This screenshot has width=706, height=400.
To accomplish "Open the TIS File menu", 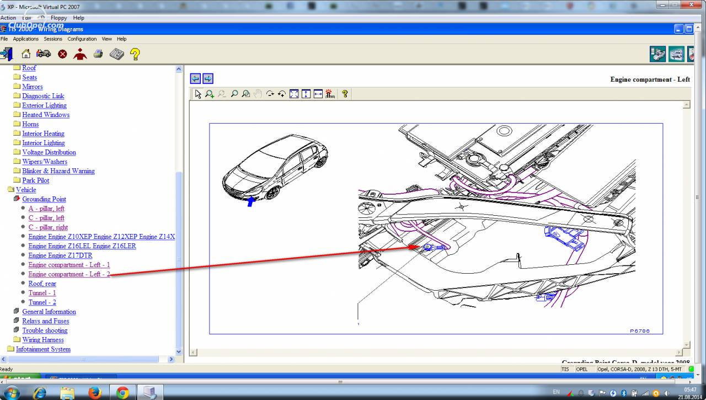I will click(x=4, y=39).
